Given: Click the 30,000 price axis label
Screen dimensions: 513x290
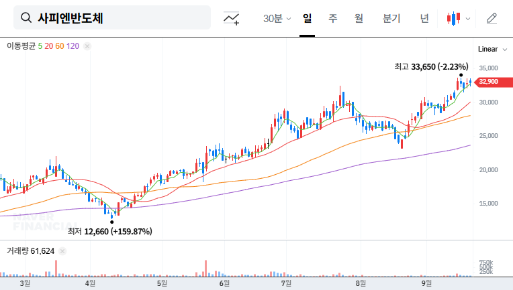Looking at the screenshot, I should 488,102.
